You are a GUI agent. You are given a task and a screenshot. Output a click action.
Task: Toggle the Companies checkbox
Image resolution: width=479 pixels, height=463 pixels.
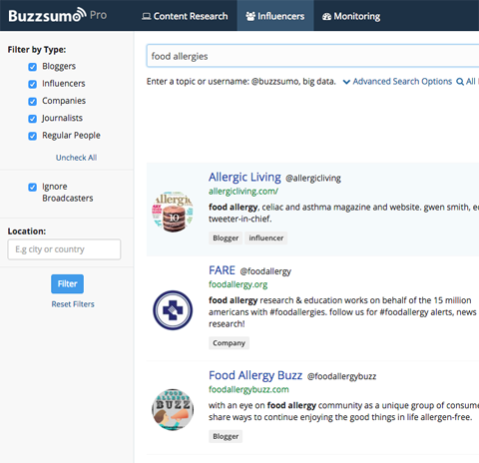pos(32,102)
